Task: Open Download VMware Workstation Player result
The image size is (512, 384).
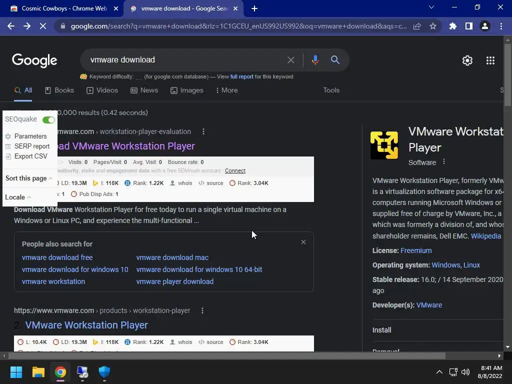Action: (126, 146)
